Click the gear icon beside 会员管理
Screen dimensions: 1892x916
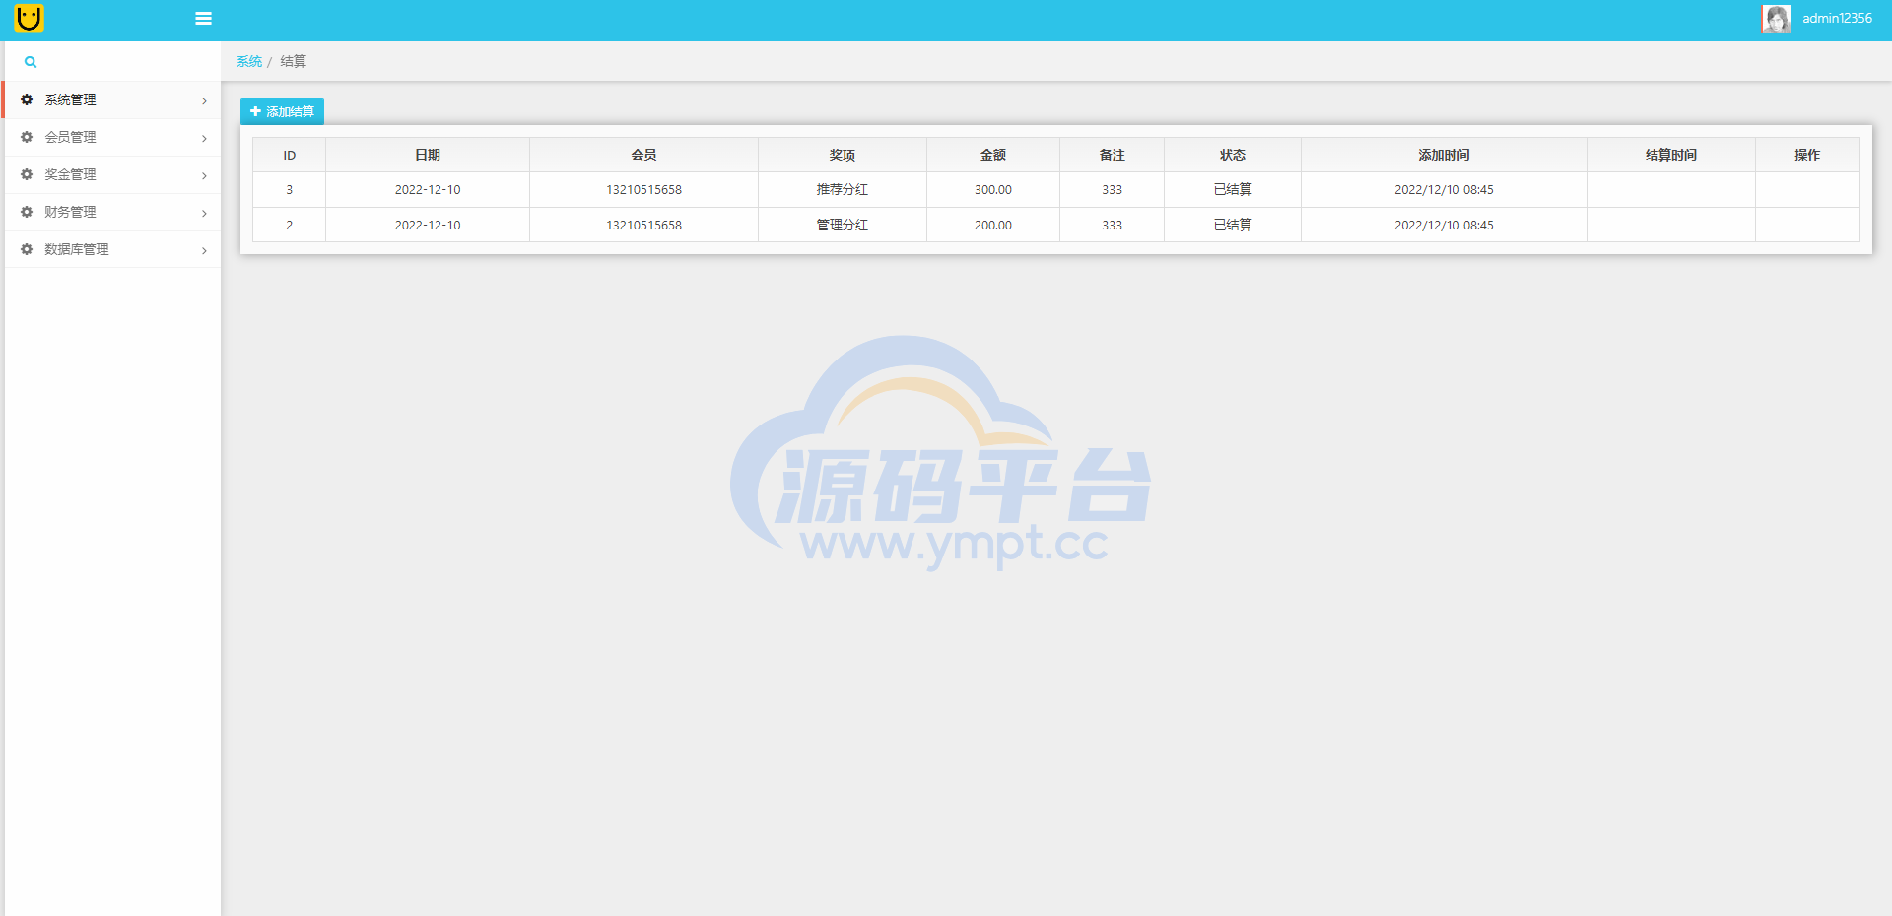click(x=27, y=137)
